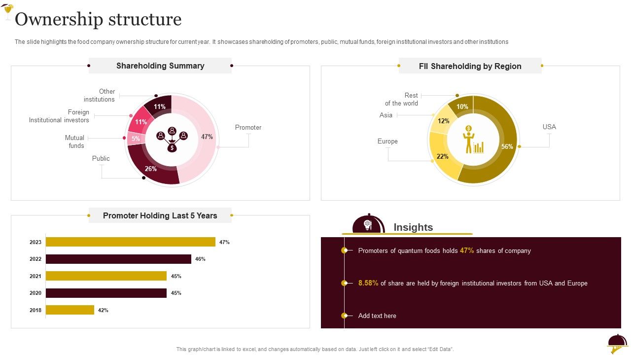Click the Ownership structure title
This screenshot has height=355, width=631.
(x=99, y=19)
